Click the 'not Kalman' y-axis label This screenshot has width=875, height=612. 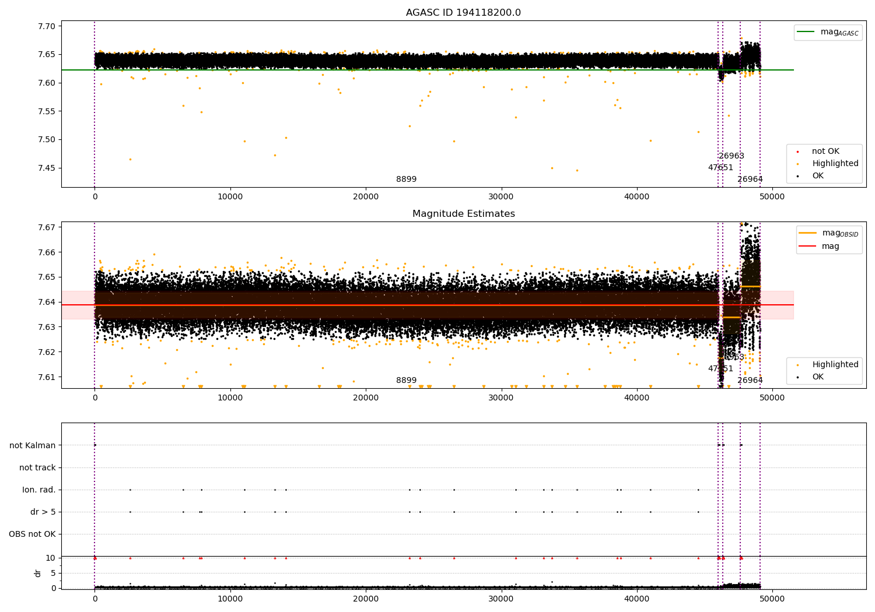tap(33, 446)
